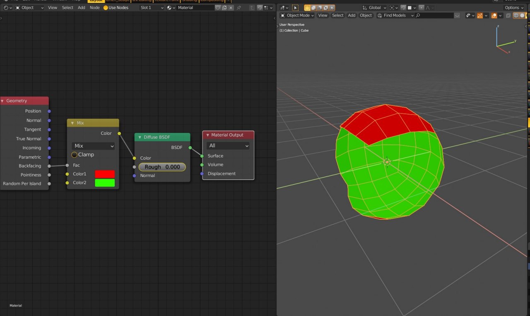
Task: Toggle the show gizmo icon
Action: pos(480,15)
